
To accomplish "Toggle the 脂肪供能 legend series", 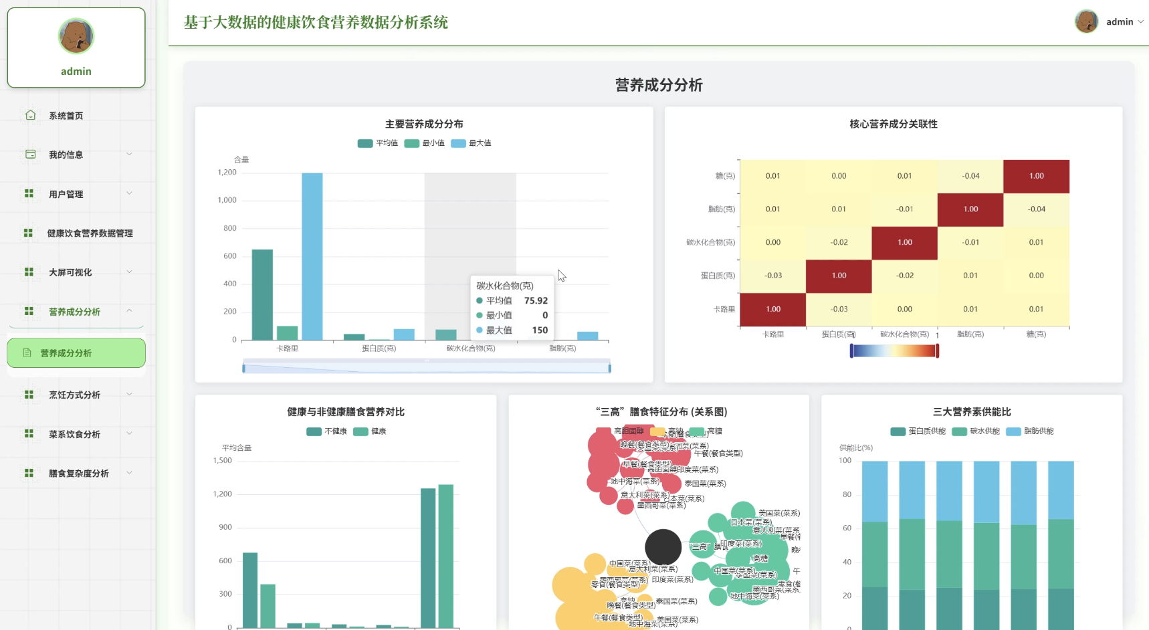I will tap(1030, 431).
